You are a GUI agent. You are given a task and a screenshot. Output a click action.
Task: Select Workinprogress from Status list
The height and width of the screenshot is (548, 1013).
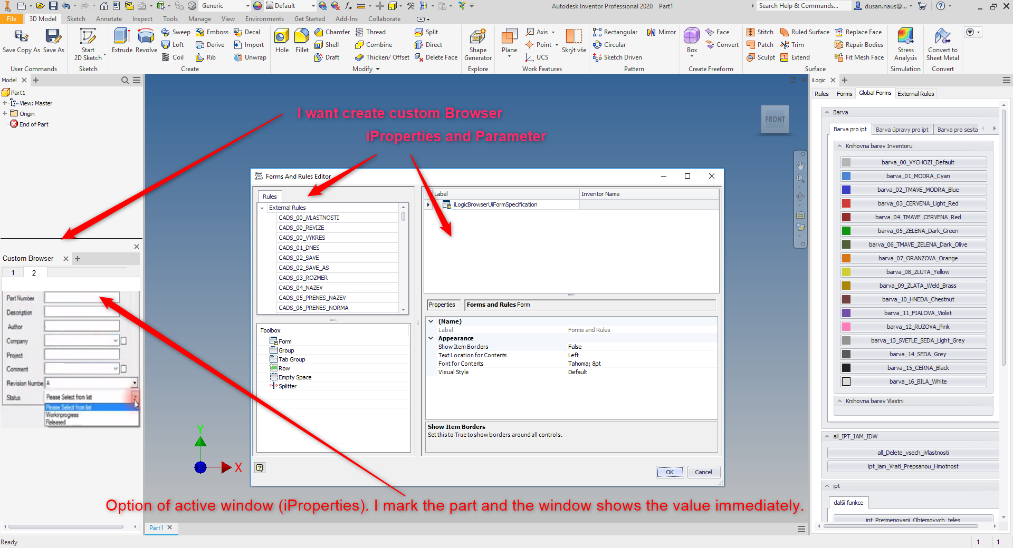tap(62, 415)
